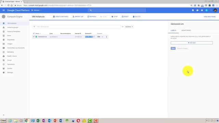Click Save in the info panel
Screen dimensions: 219x123
pyautogui.click(x=173, y=49)
